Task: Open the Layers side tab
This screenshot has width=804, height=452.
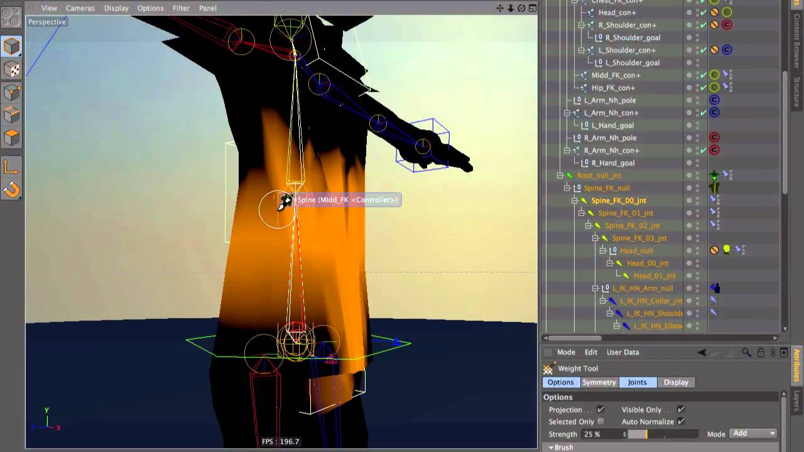Action: [x=796, y=400]
